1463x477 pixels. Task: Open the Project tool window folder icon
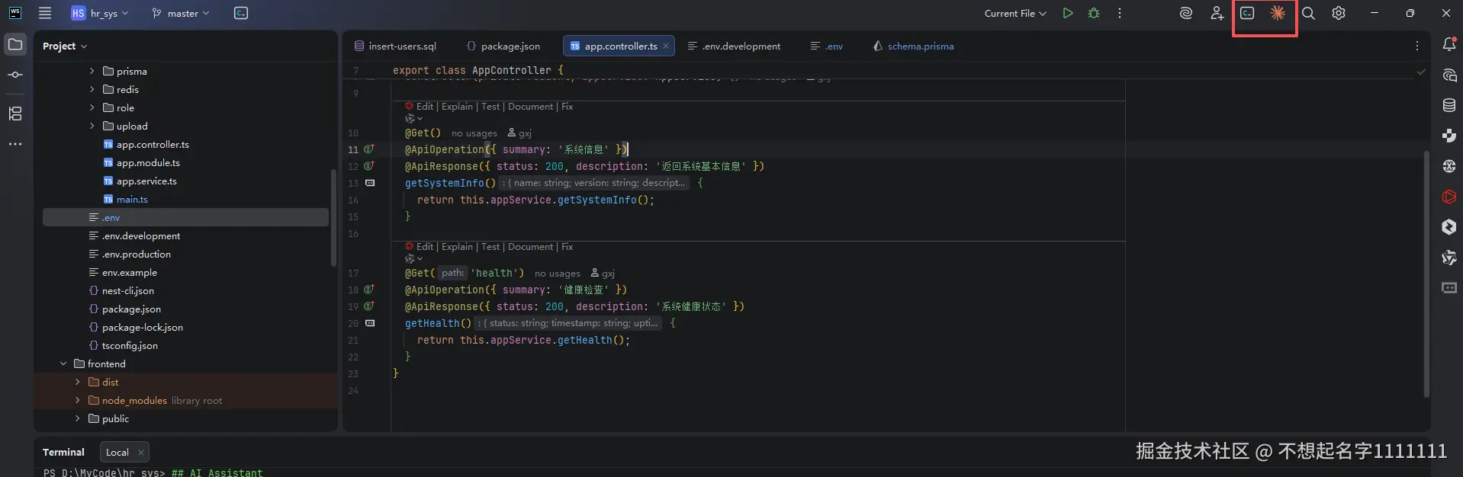(15, 44)
